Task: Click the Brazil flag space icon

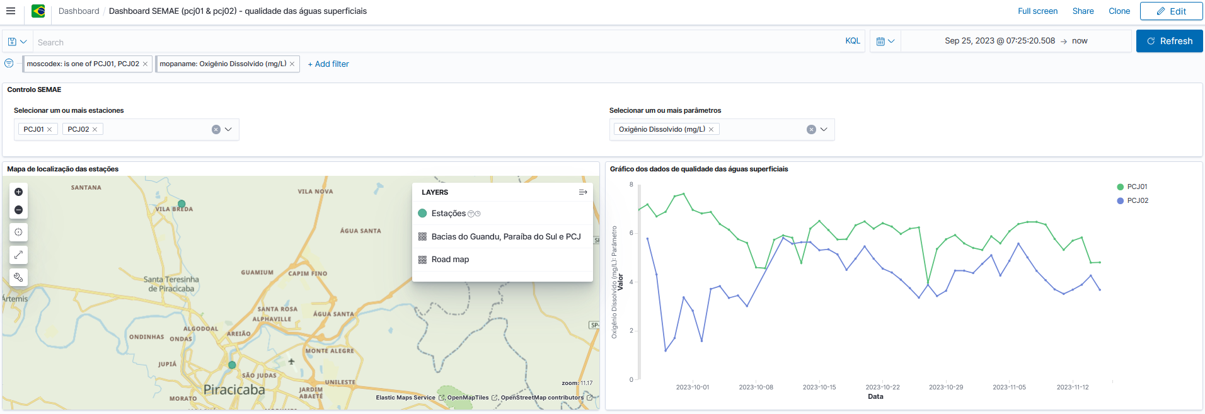Action: coord(38,11)
